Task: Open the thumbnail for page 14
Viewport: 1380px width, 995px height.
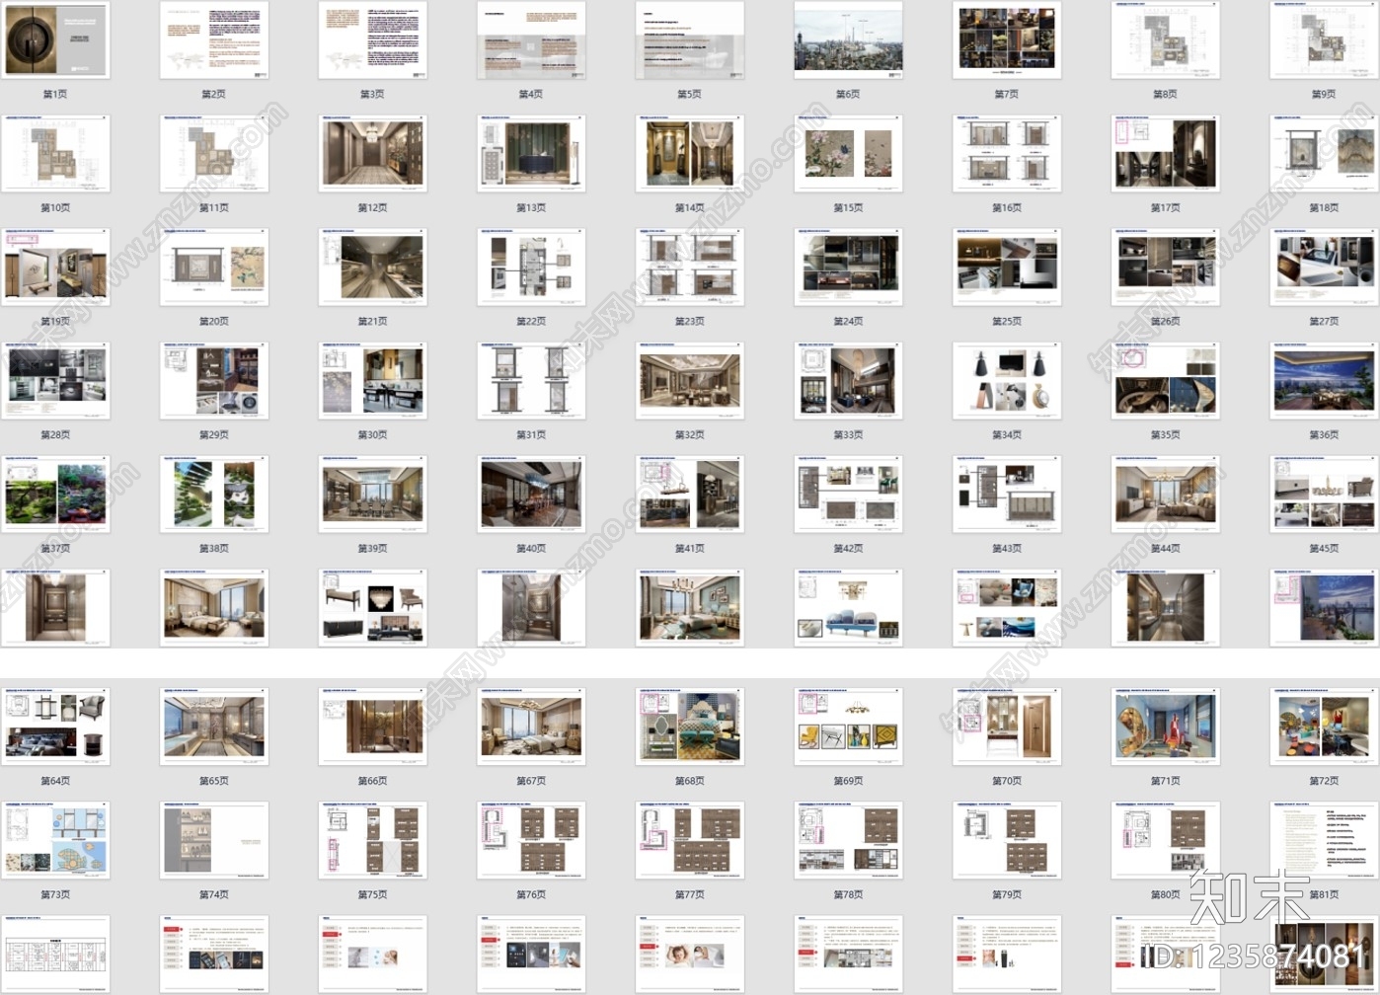Action: pos(690,154)
